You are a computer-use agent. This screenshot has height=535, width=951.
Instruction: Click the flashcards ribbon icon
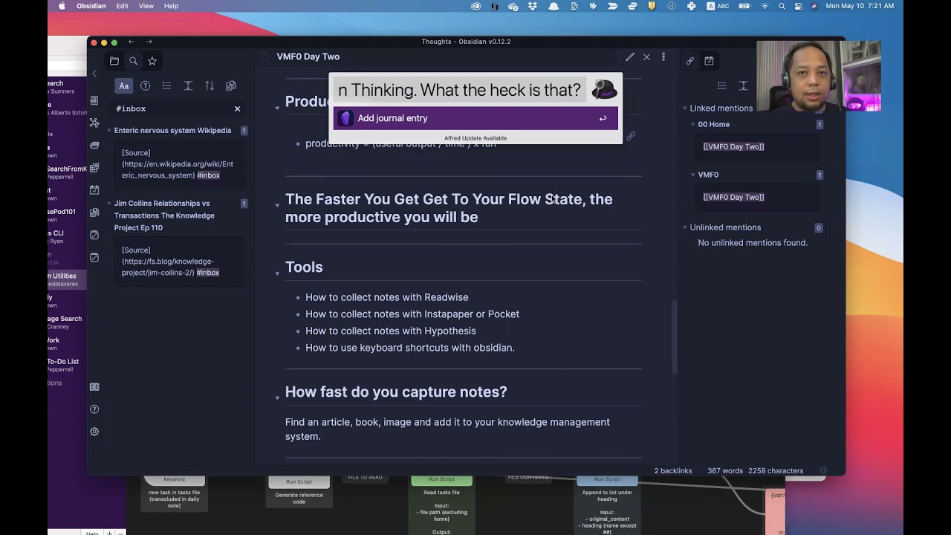[94, 145]
